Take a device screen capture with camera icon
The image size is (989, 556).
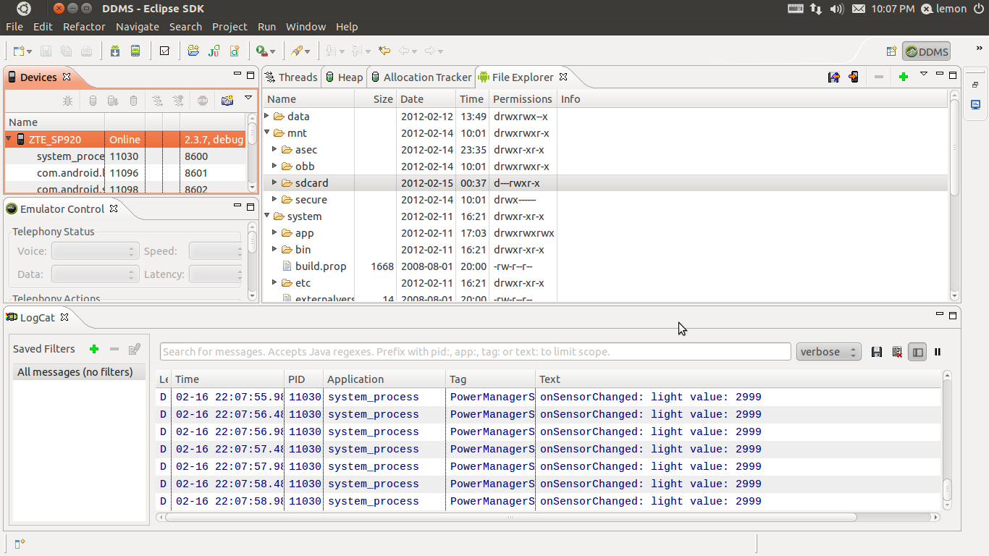coord(227,101)
